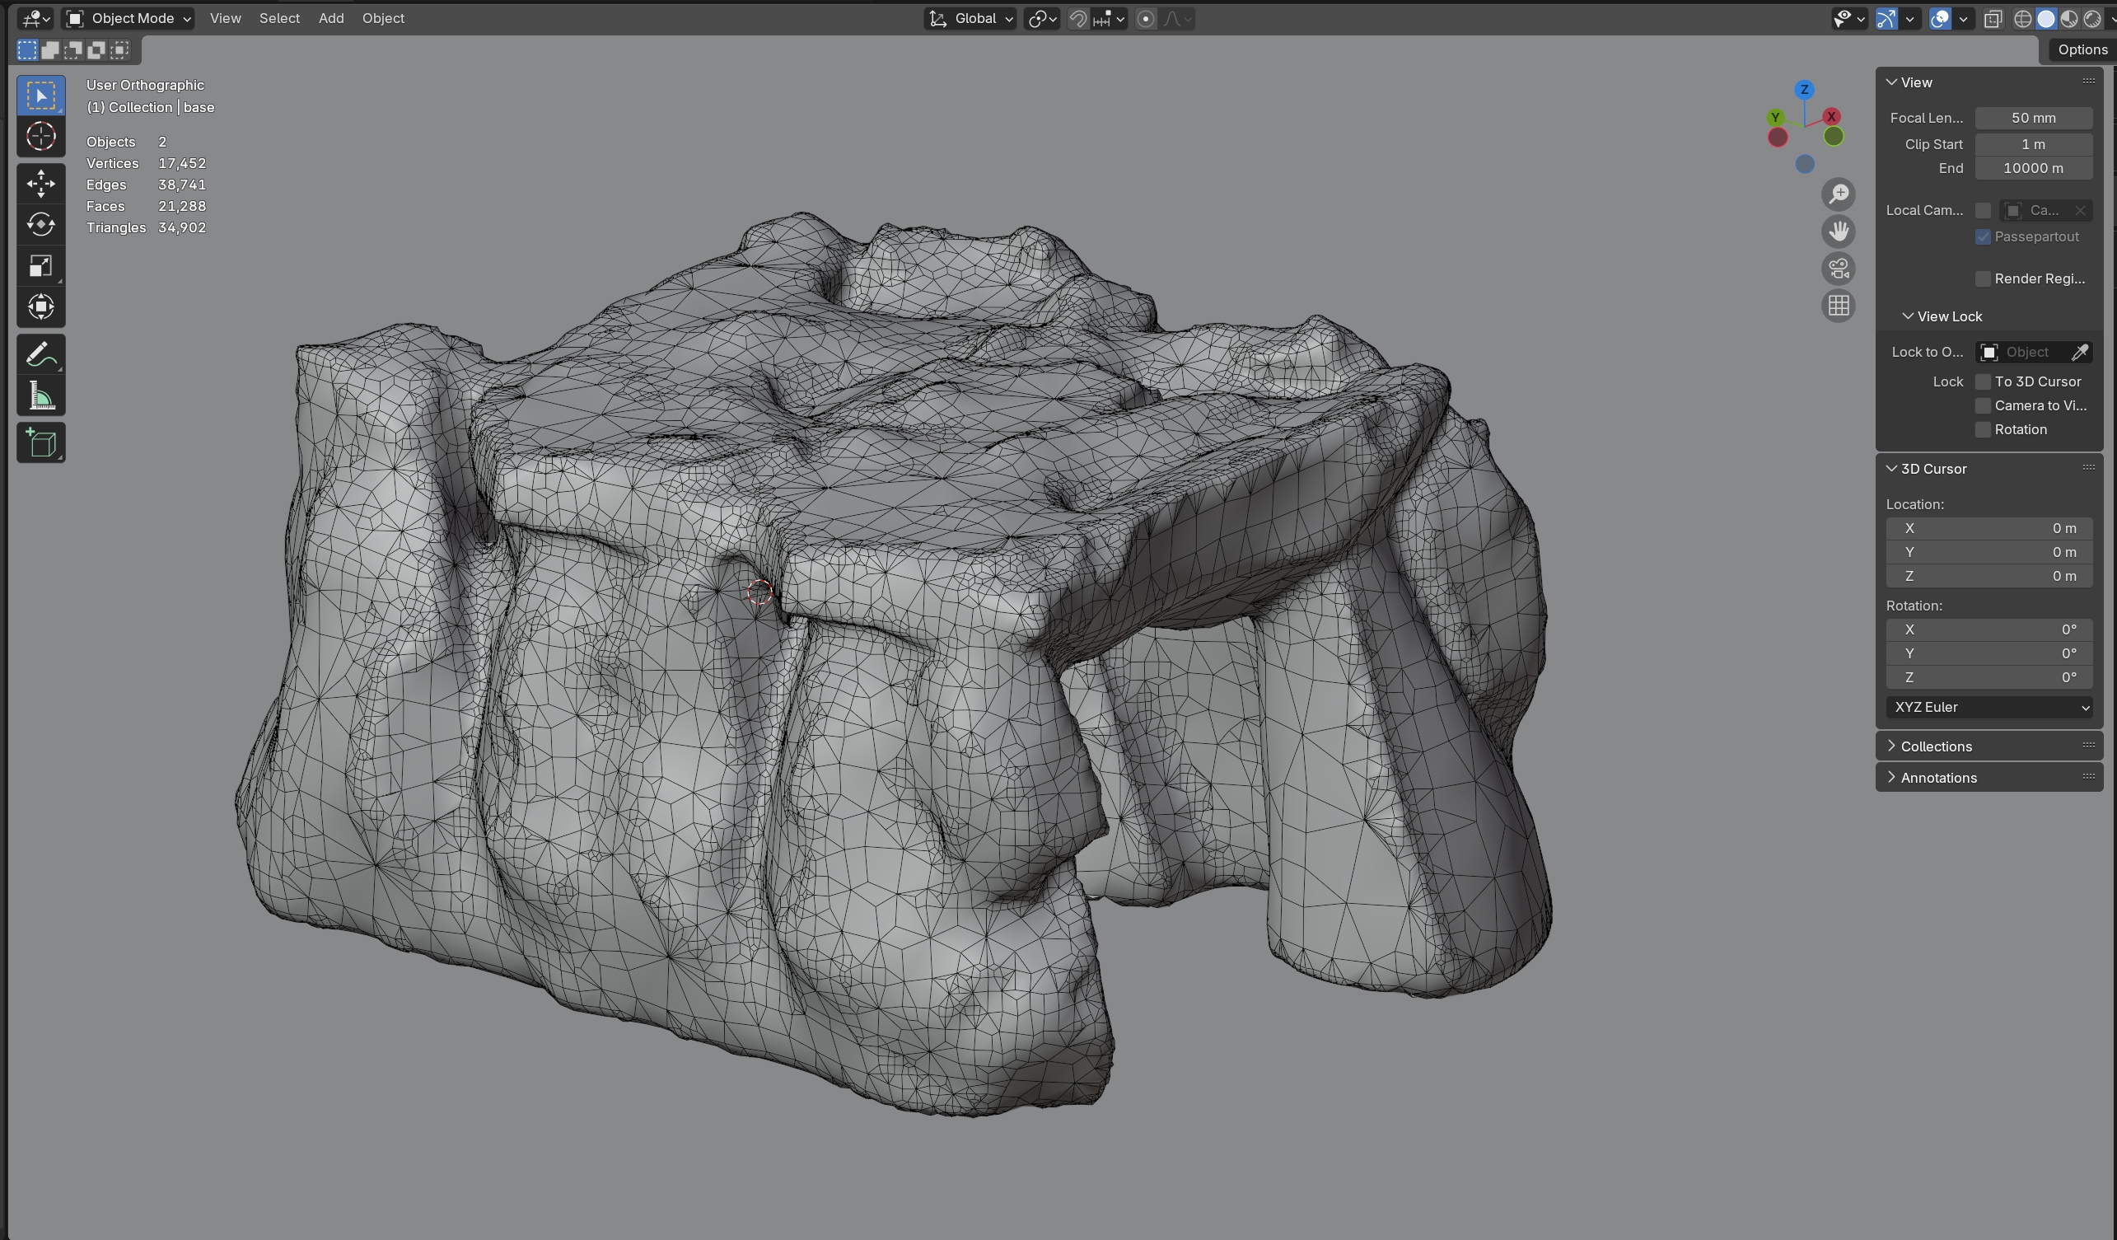Click the Clip Start input field
This screenshot has height=1240, width=2117.
2033,143
